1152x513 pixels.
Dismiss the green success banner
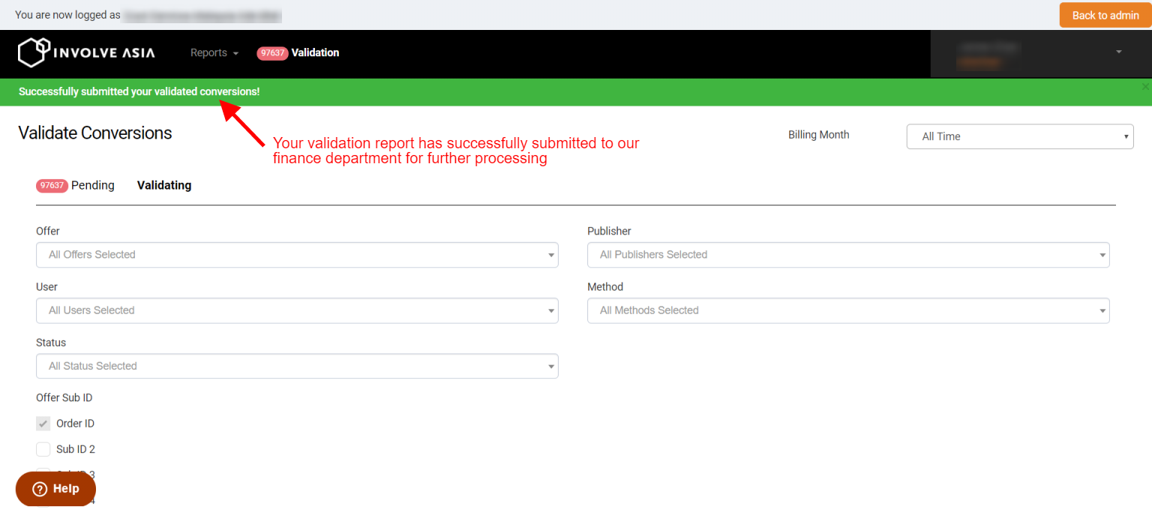[x=1145, y=87]
